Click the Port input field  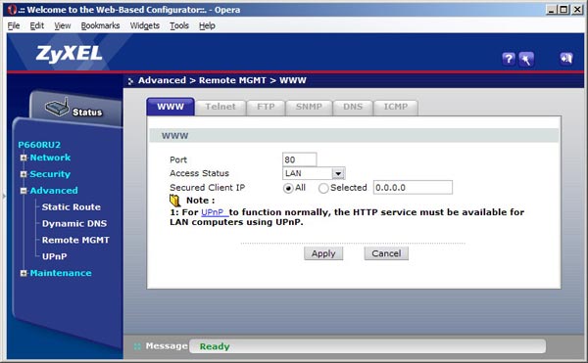point(299,159)
